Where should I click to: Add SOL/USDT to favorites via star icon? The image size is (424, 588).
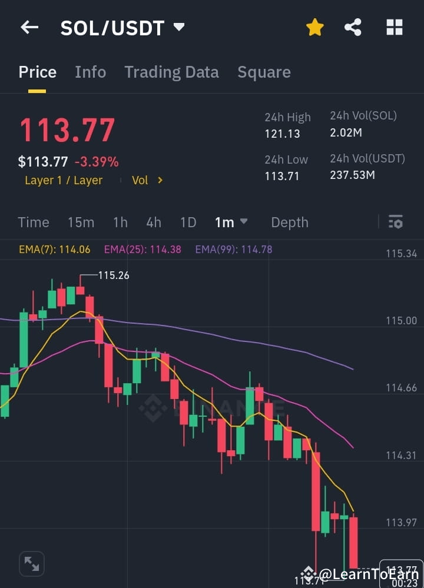tap(314, 27)
